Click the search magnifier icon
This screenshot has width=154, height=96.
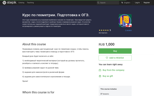[98, 3]
